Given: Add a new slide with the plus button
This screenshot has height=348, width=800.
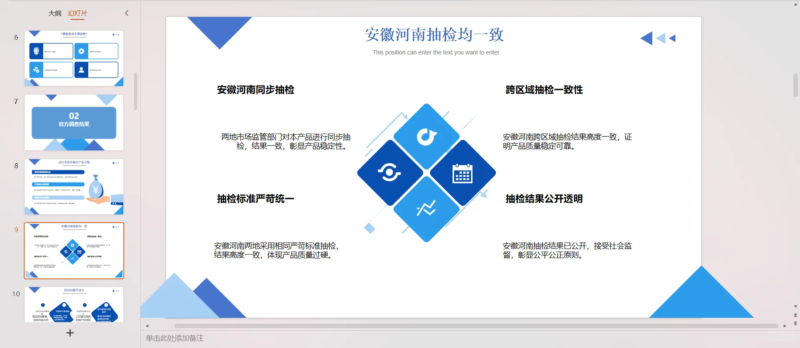Looking at the screenshot, I should coord(70,333).
